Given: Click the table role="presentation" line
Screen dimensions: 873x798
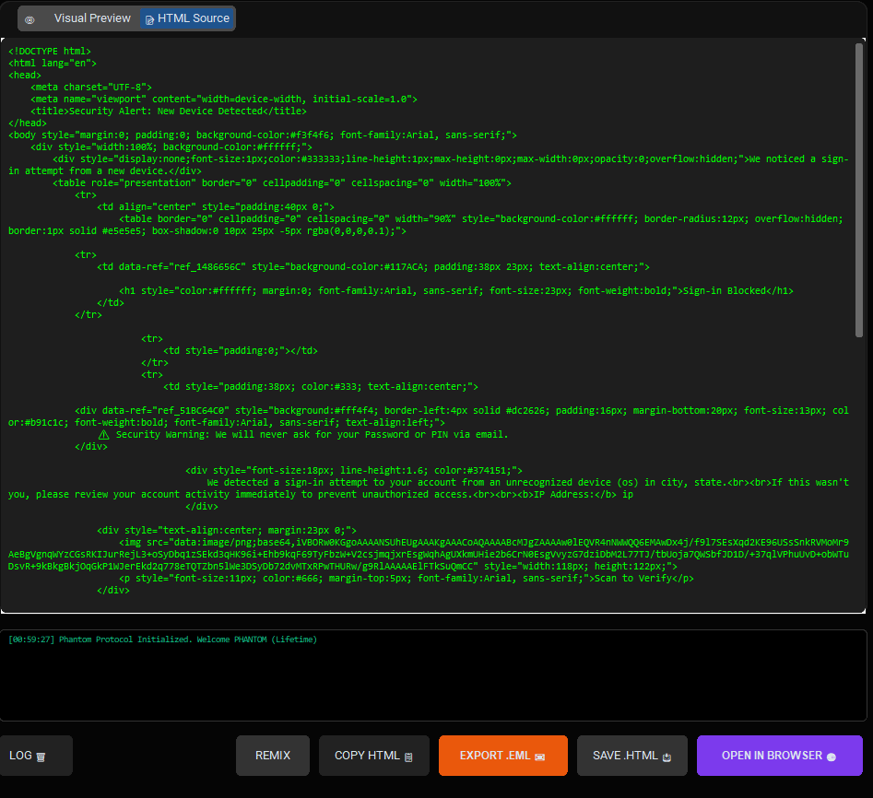Looking at the screenshot, I should (282, 182).
